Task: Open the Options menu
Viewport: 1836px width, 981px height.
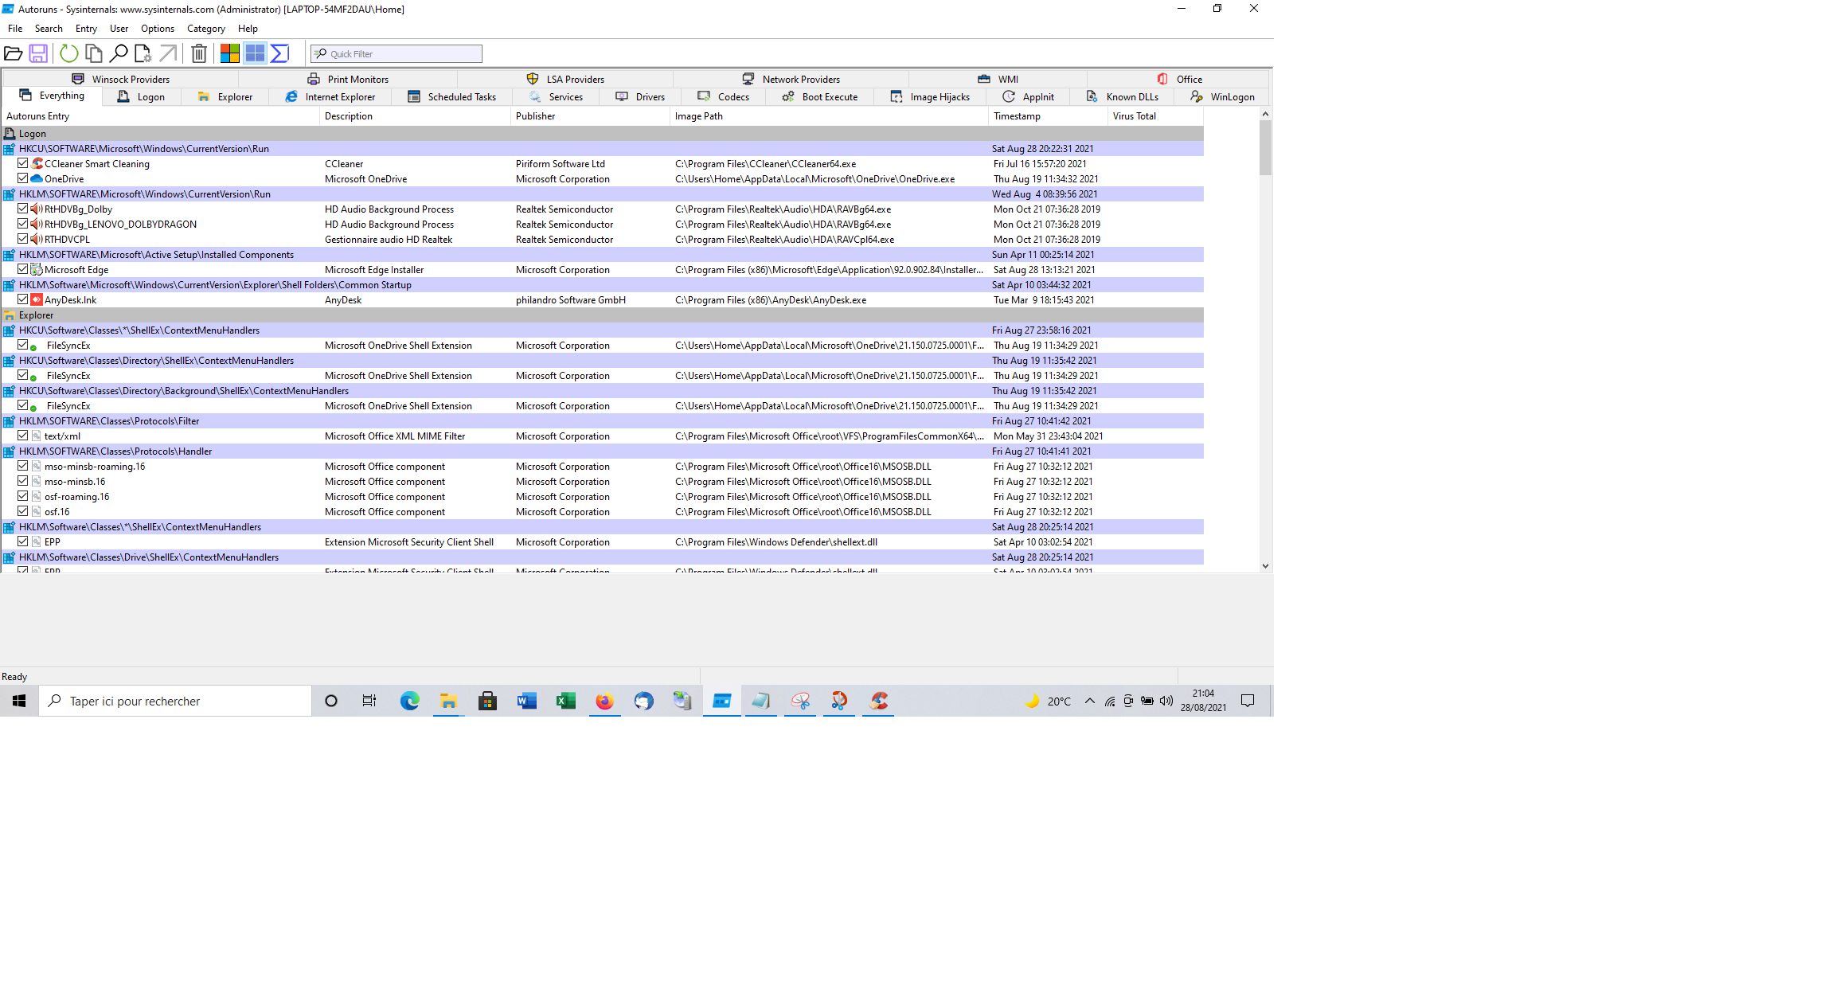Action: (x=158, y=28)
